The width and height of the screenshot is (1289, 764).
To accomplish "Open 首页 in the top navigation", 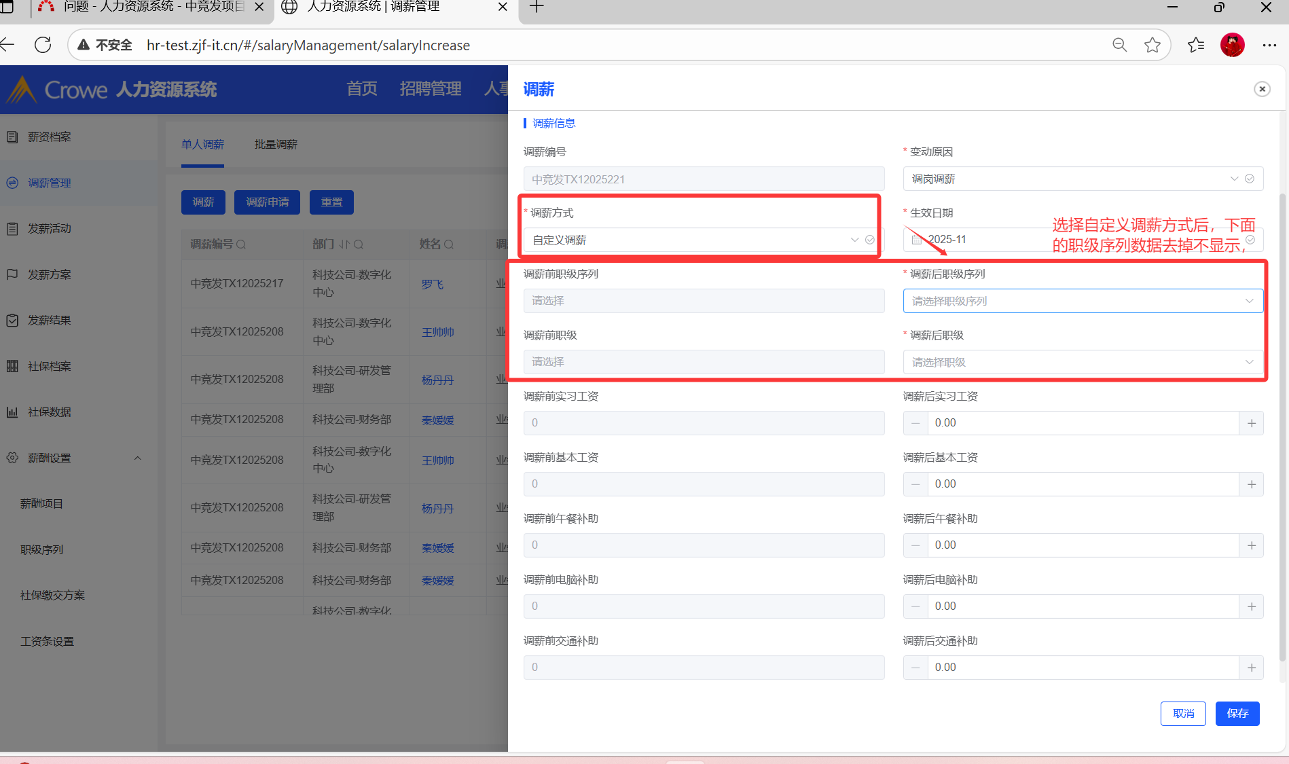I will coord(362,89).
